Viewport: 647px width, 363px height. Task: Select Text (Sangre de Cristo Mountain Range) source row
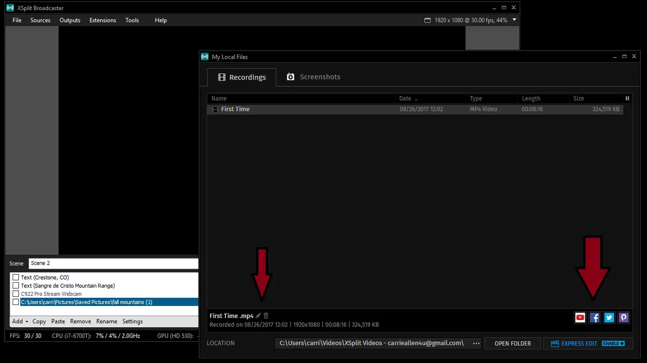point(105,286)
